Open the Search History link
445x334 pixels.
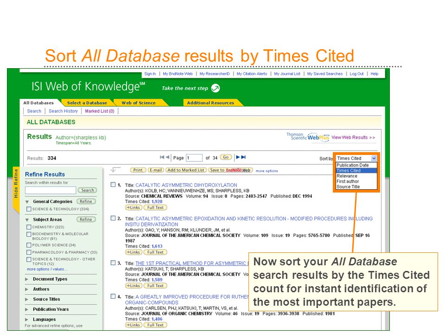coord(64,111)
